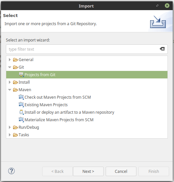Expand the Run/Debug category
Screen dimensions: 174x182
click(9, 127)
